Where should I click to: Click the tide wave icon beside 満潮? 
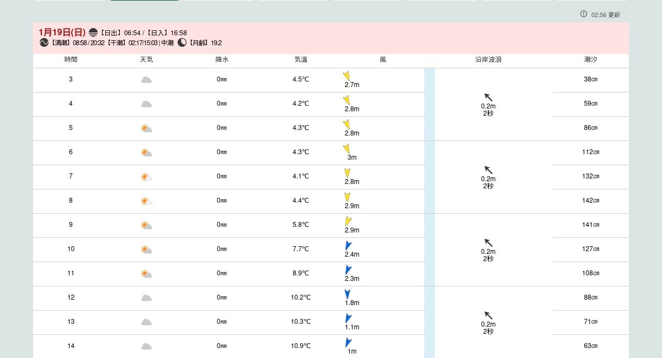[44, 42]
